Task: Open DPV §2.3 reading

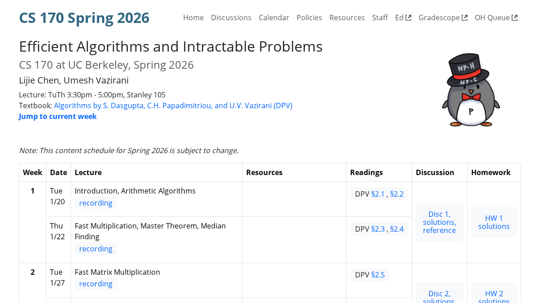Action: 378,229
